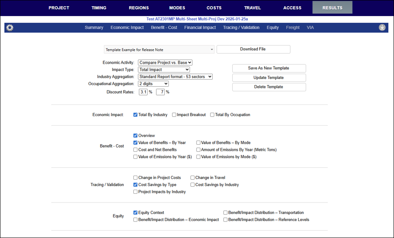This screenshot has width=394, height=238.
Task: Open the template selection dropdown
Action: tap(159, 50)
